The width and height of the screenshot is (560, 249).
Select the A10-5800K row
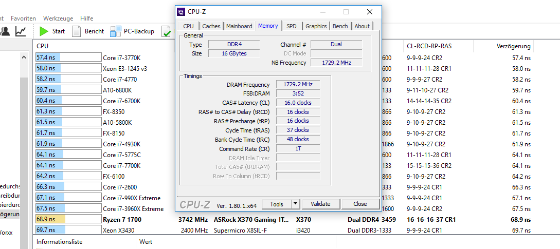(284, 122)
